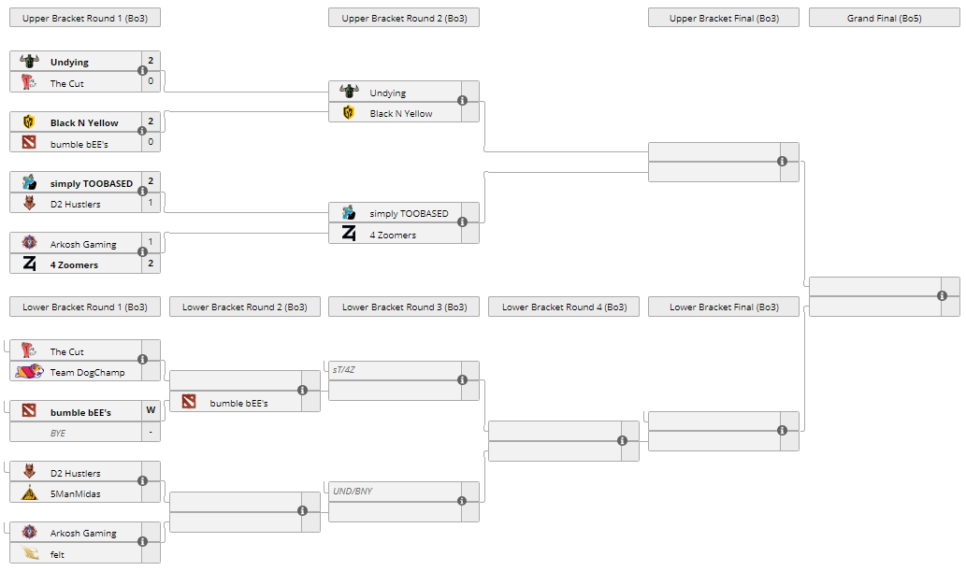This screenshot has height=571, width=966.
Task: Click Arkosh Gaming in Lower Bracket Round 1
Action: [83, 533]
